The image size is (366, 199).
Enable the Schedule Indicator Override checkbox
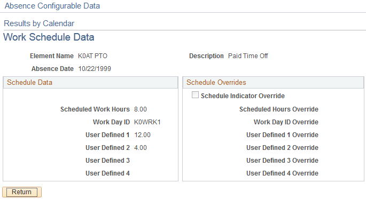click(195, 95)
